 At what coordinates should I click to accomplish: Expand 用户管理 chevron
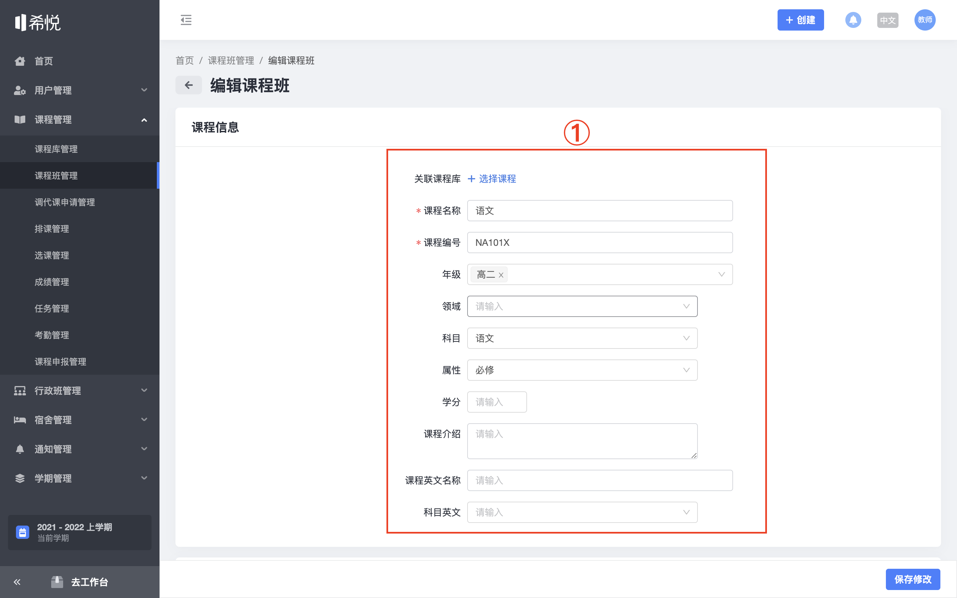[144, 90]
